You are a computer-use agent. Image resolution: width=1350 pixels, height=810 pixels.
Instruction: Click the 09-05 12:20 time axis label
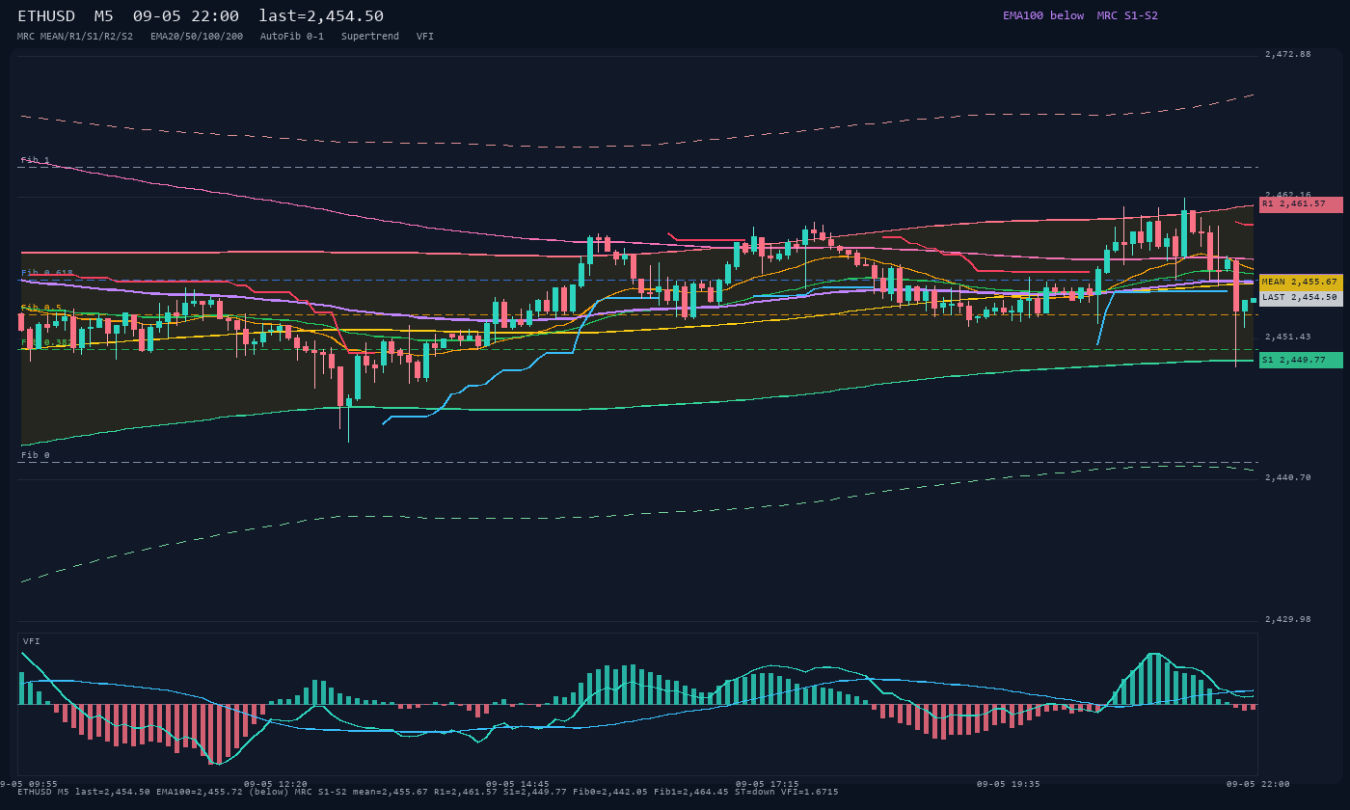click(276, 784)
